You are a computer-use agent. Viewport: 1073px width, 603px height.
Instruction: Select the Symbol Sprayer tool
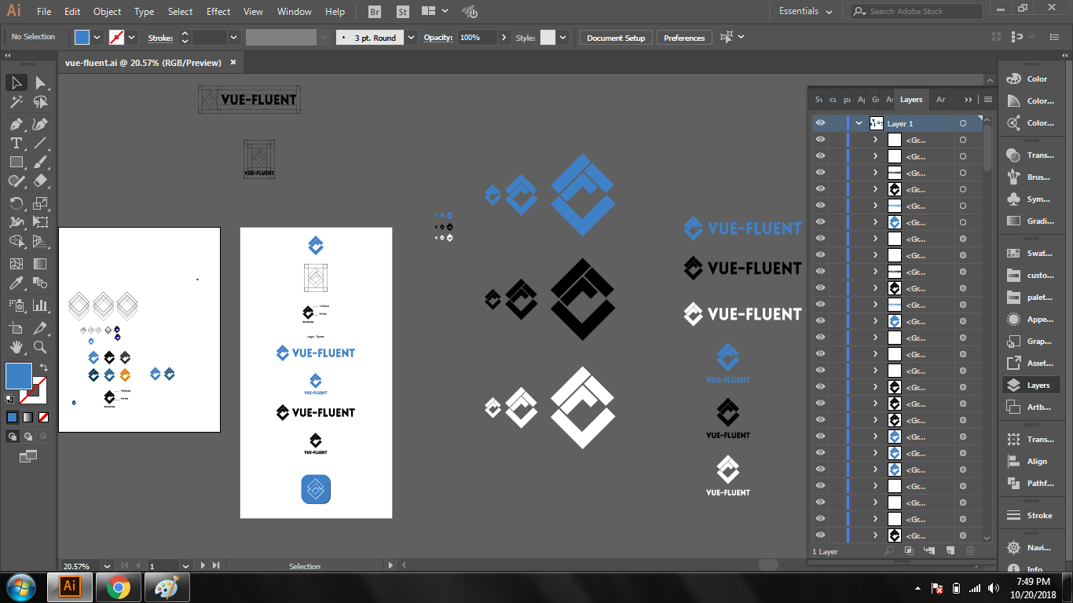16,305
